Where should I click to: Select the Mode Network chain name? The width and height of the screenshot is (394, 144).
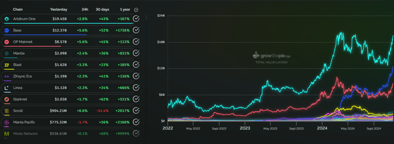pyautogui.click(x=25, y=134)
